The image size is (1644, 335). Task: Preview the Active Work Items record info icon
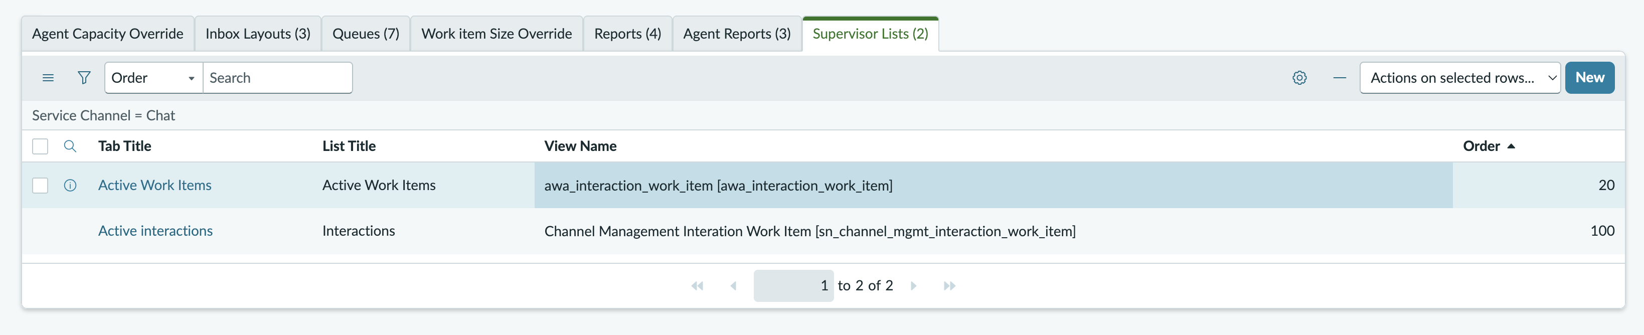[70, 185]
